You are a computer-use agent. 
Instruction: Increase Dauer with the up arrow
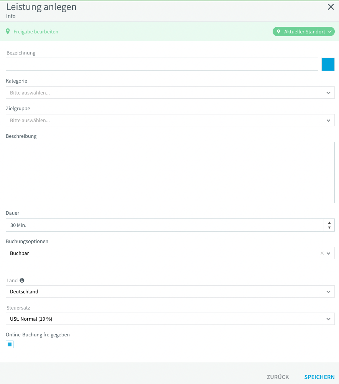[x=329, y=223]
